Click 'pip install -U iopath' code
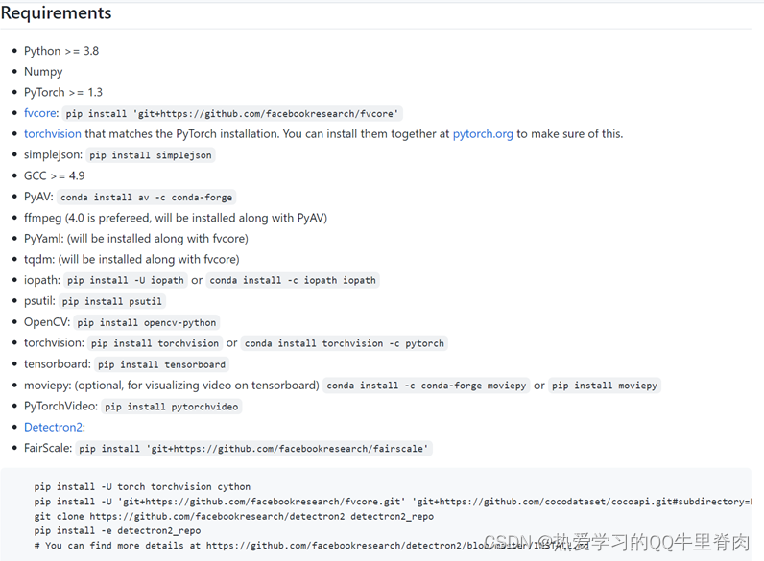 pos(125,280)
